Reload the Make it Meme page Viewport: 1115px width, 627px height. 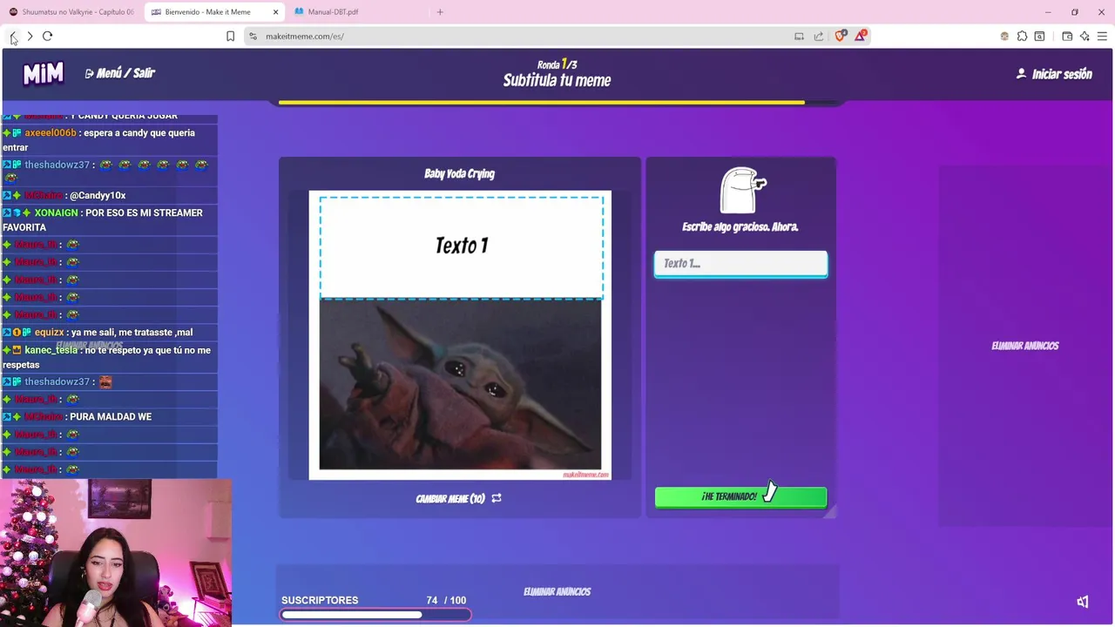coord(48,36)
